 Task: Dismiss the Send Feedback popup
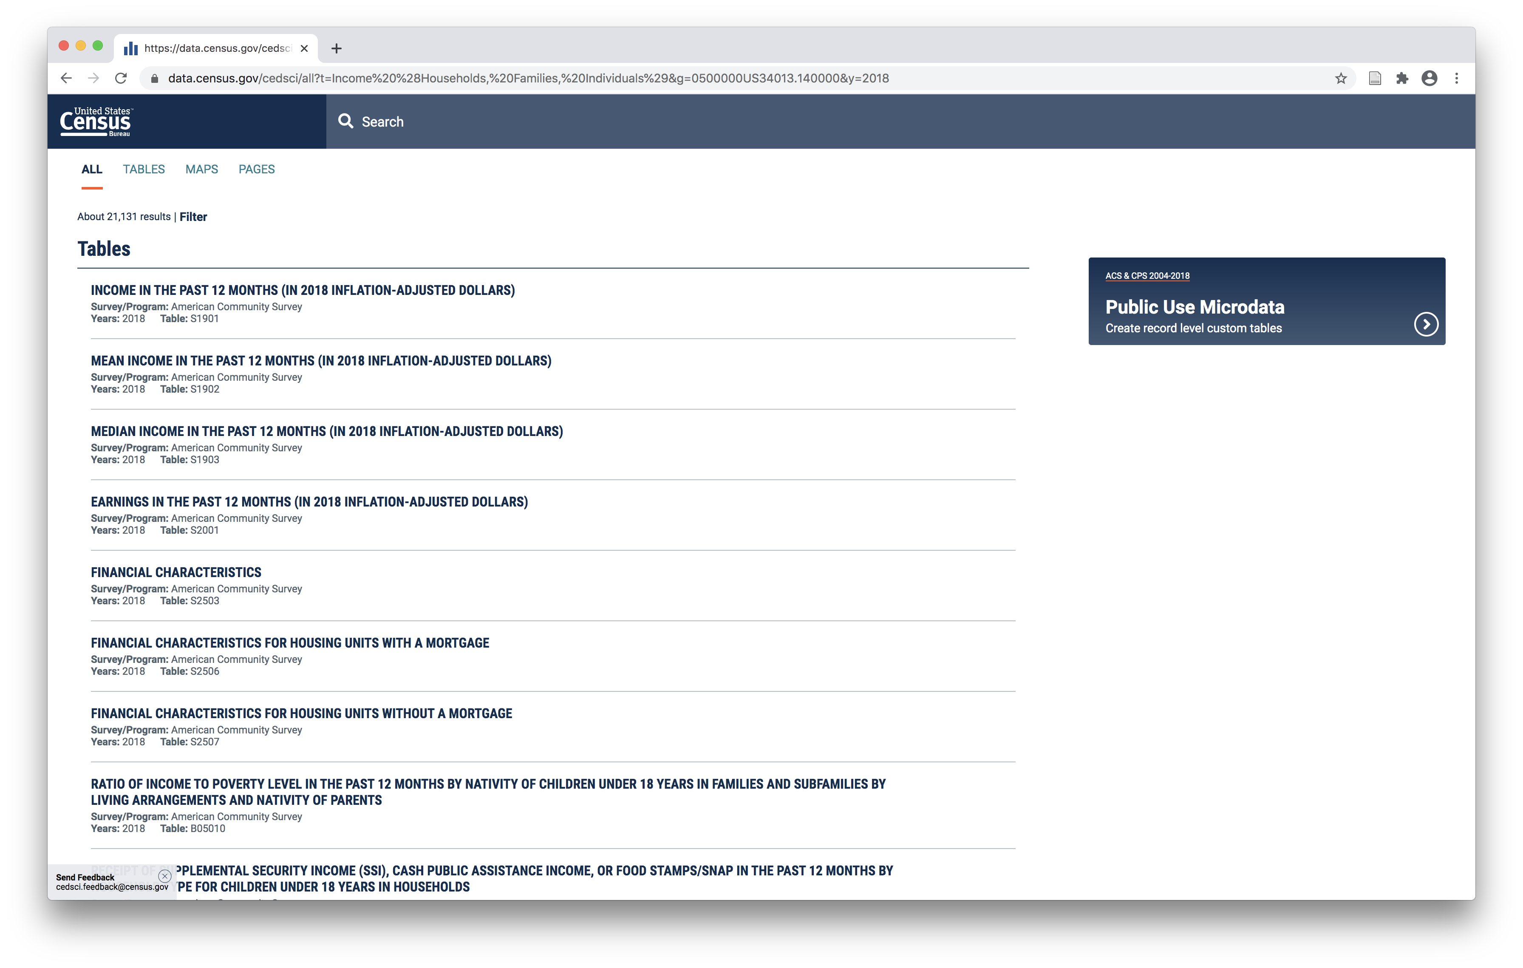pyautogui.click(x=165, y=876)
